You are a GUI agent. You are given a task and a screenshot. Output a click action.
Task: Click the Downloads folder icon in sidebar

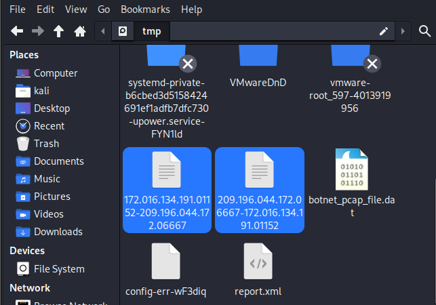(23, 232)
